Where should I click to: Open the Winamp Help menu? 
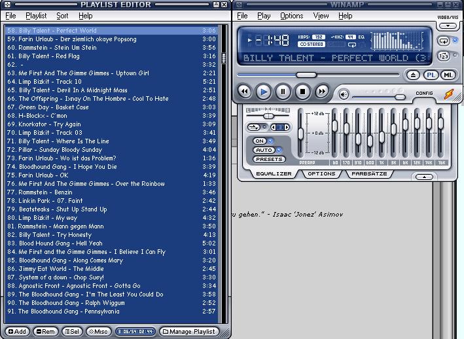pos(346,16)
